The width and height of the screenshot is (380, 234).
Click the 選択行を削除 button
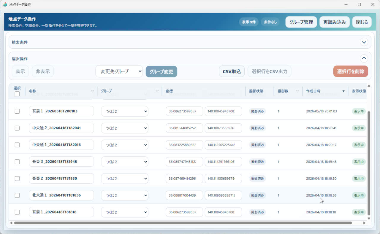click(351, 71)
